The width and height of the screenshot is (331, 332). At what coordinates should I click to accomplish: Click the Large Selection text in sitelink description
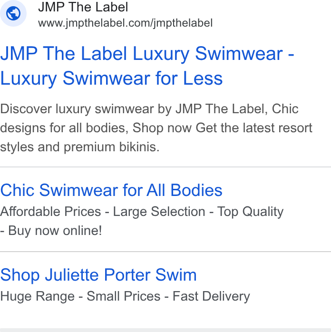click(x=159, y=212)
